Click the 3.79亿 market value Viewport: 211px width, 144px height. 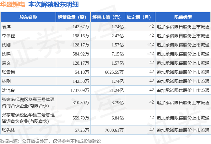117,103
